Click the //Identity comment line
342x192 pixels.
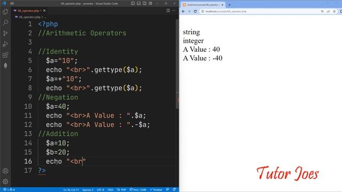[58, 52]
